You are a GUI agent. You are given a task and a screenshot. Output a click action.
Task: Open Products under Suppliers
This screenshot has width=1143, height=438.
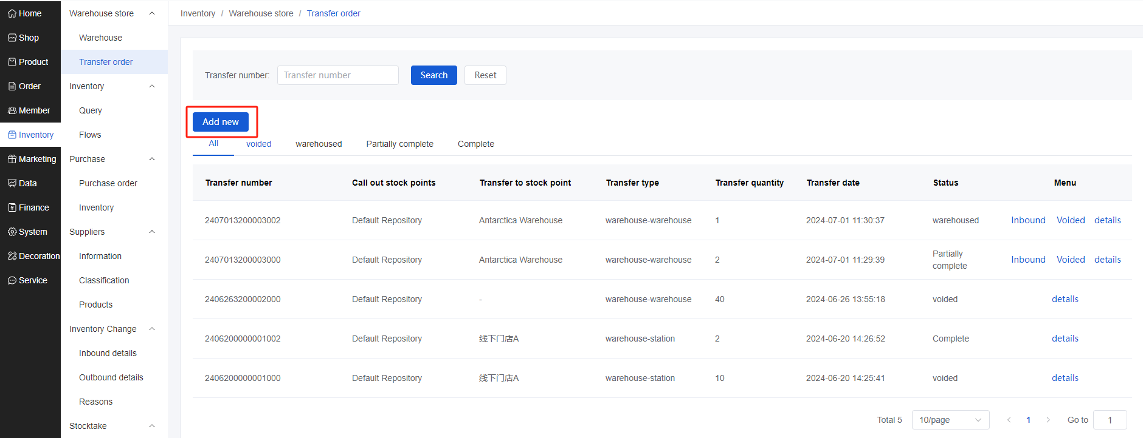pyautogui.click(x=114, y=305)
